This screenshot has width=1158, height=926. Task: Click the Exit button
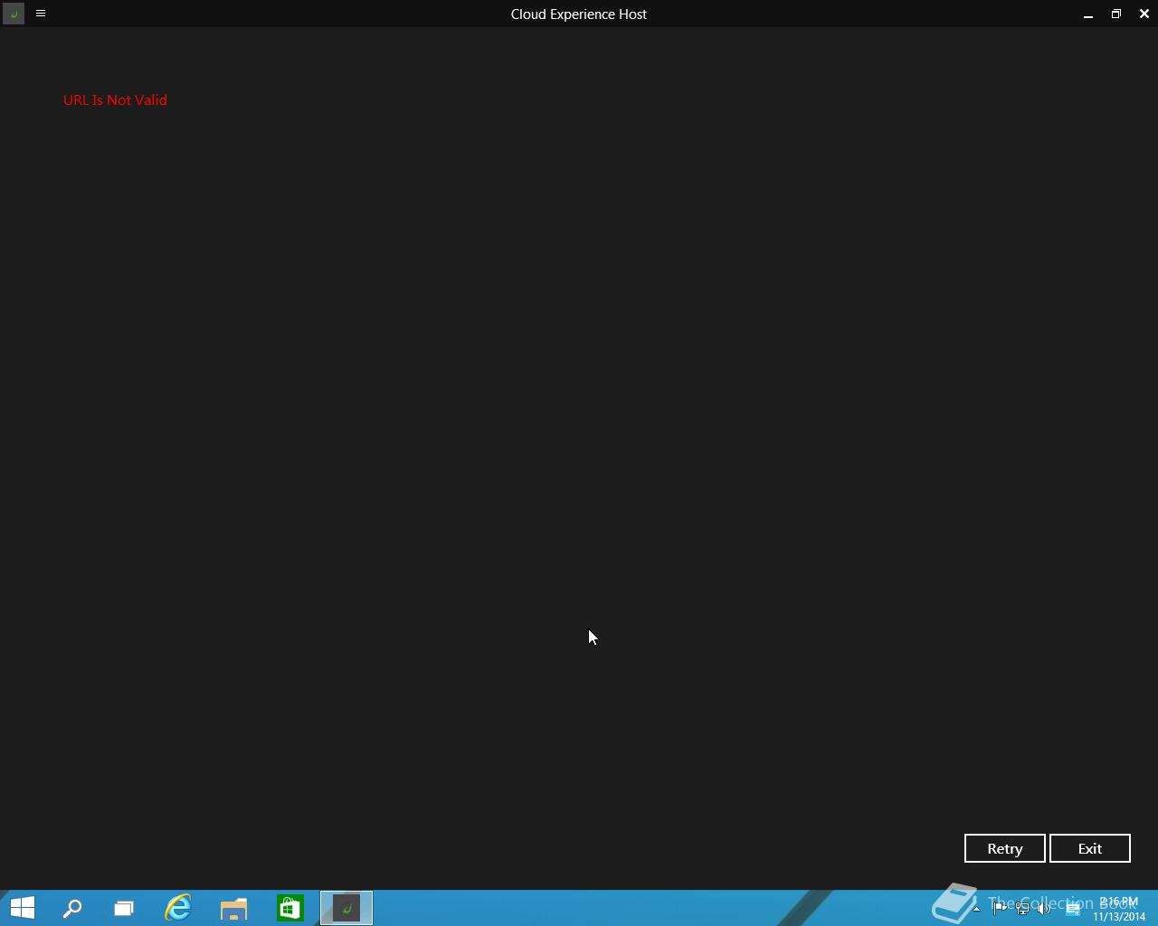tap(1090, 848)
